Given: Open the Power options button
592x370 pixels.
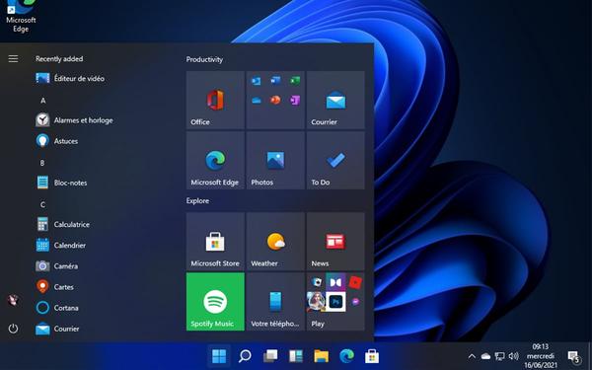Looking at the screenshot, I should pos(13,329).
